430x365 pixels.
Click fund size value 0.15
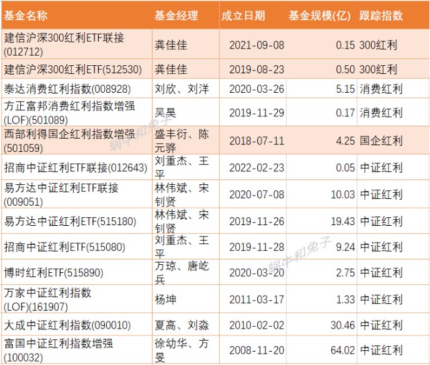(345, 45)
